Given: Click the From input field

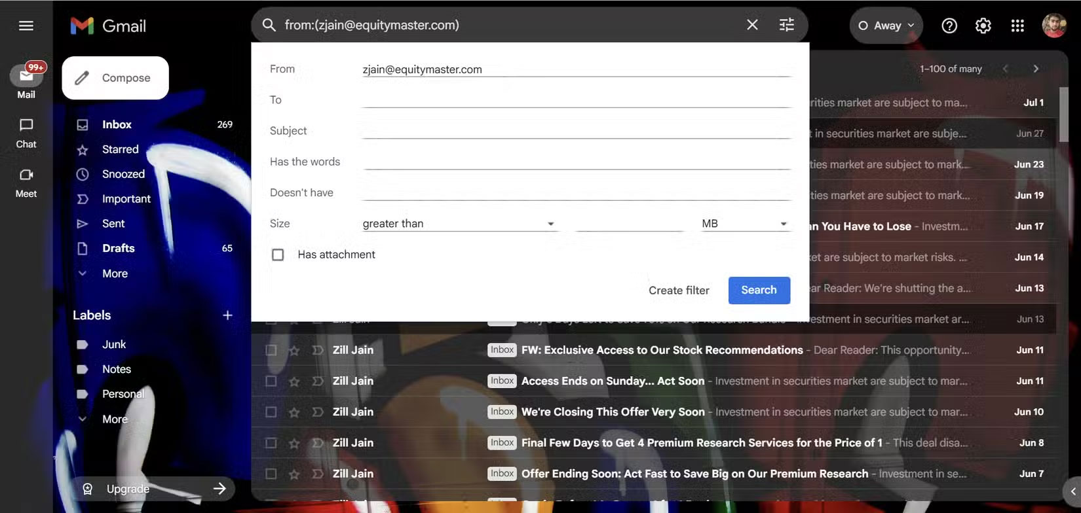Looking at the screenshot, I should 577,69.
